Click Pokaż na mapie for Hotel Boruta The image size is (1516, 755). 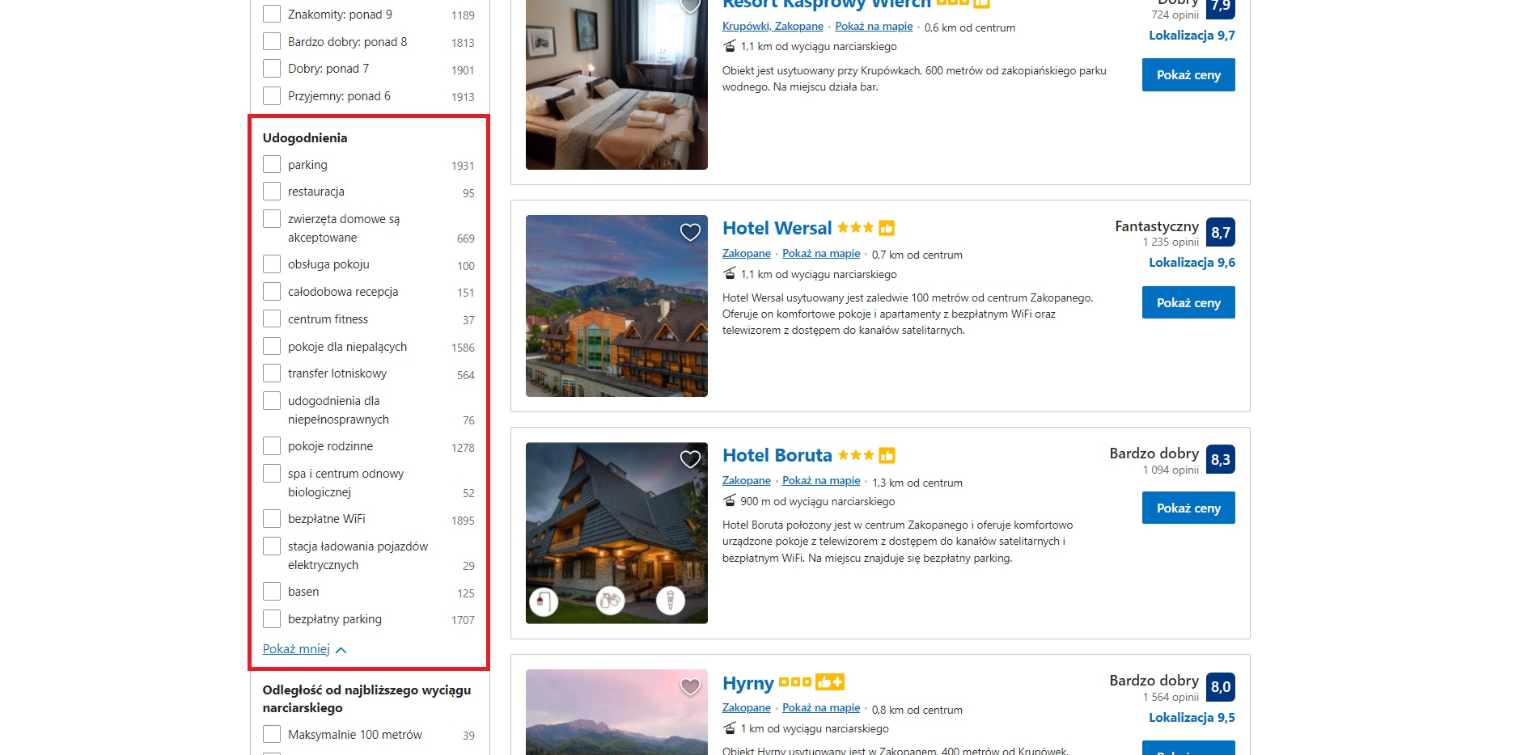pyautogui.click(x=821, y=481)
